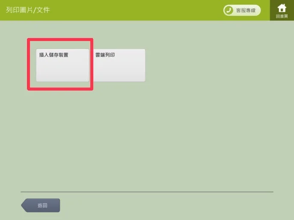Click the rounded white hotline pill
Image resolution: width=294 pixels, height=220 pixels.
coord(242,10)
